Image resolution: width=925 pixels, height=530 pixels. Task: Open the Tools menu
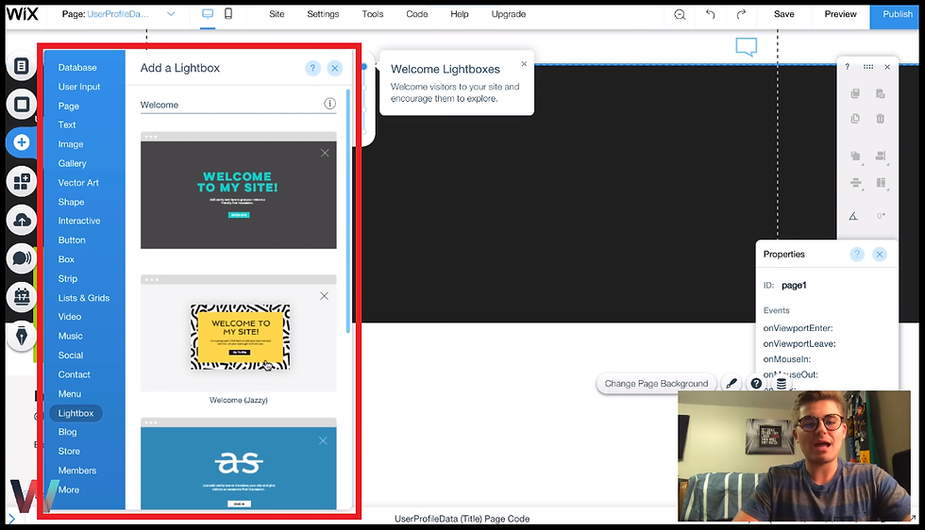pos(372,14)
